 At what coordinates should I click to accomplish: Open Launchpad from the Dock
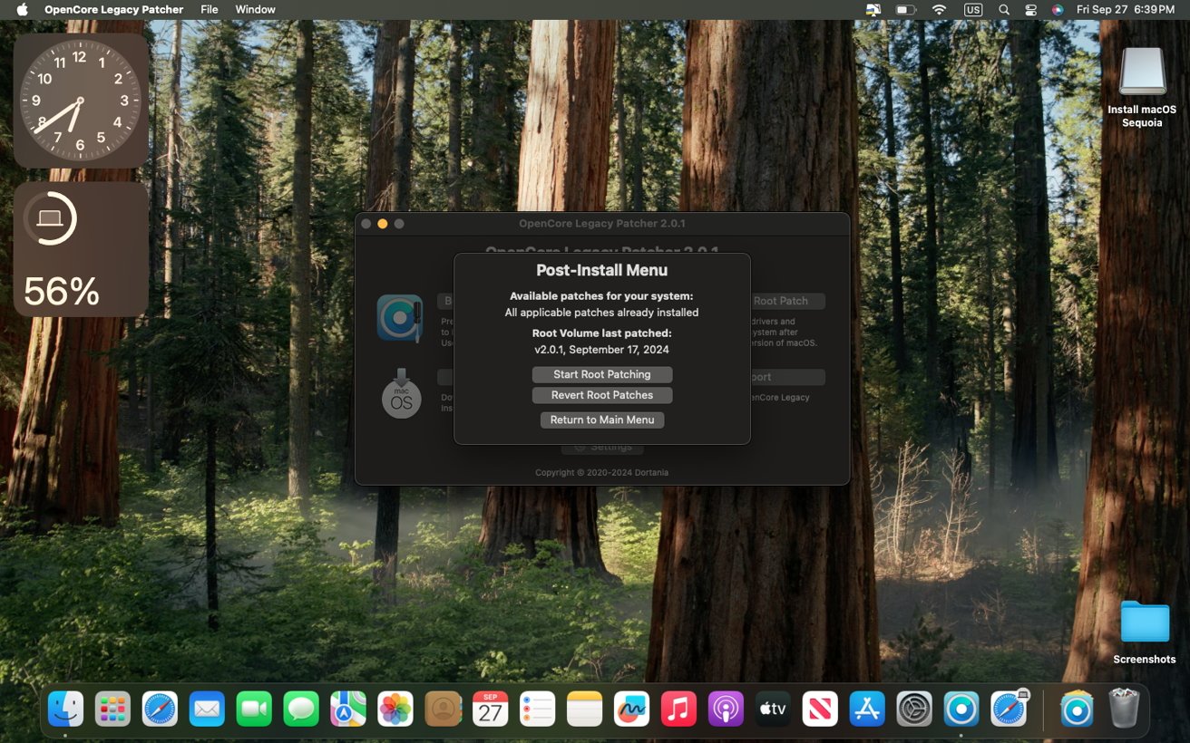[112, 709]
